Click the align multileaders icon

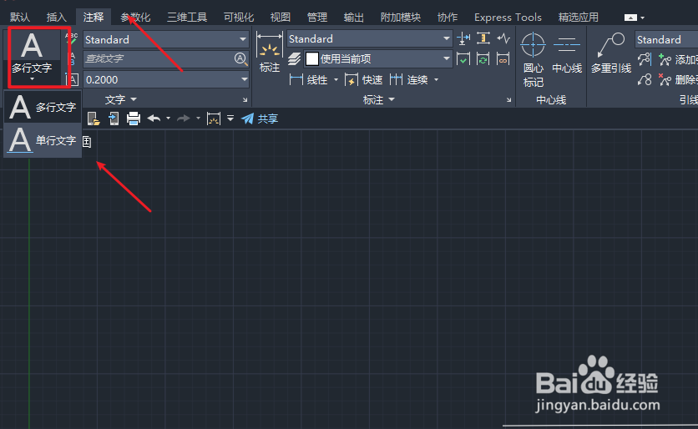[x=644, y=59]
